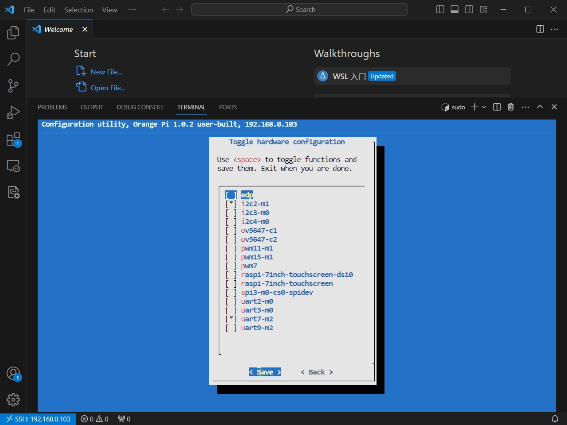This screenshot has height=425, width=567.
Task: Click Back in the hardware configuration dialog
Action: 317,372
